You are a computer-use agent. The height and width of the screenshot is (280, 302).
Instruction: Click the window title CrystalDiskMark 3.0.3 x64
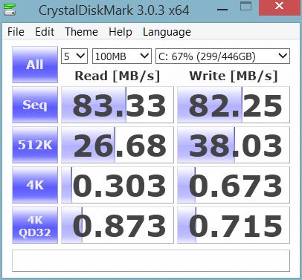(x=114, y=10)
